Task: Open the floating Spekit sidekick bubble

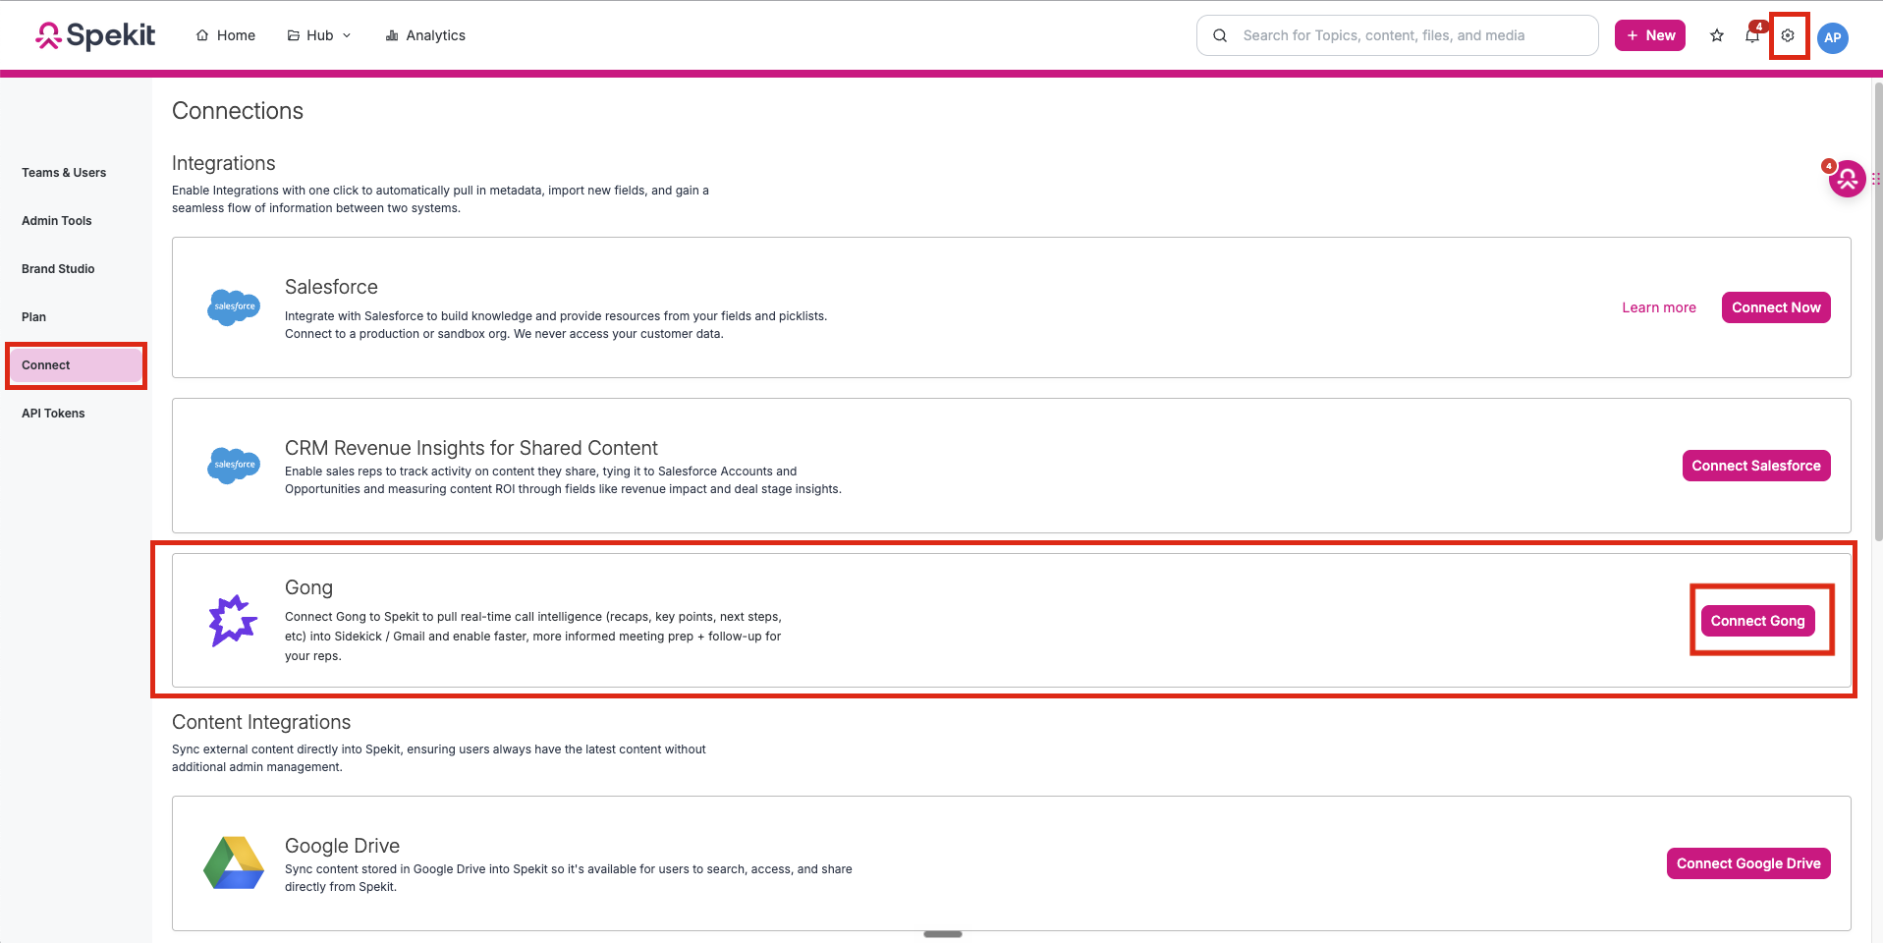Action: pos(1846,178)
